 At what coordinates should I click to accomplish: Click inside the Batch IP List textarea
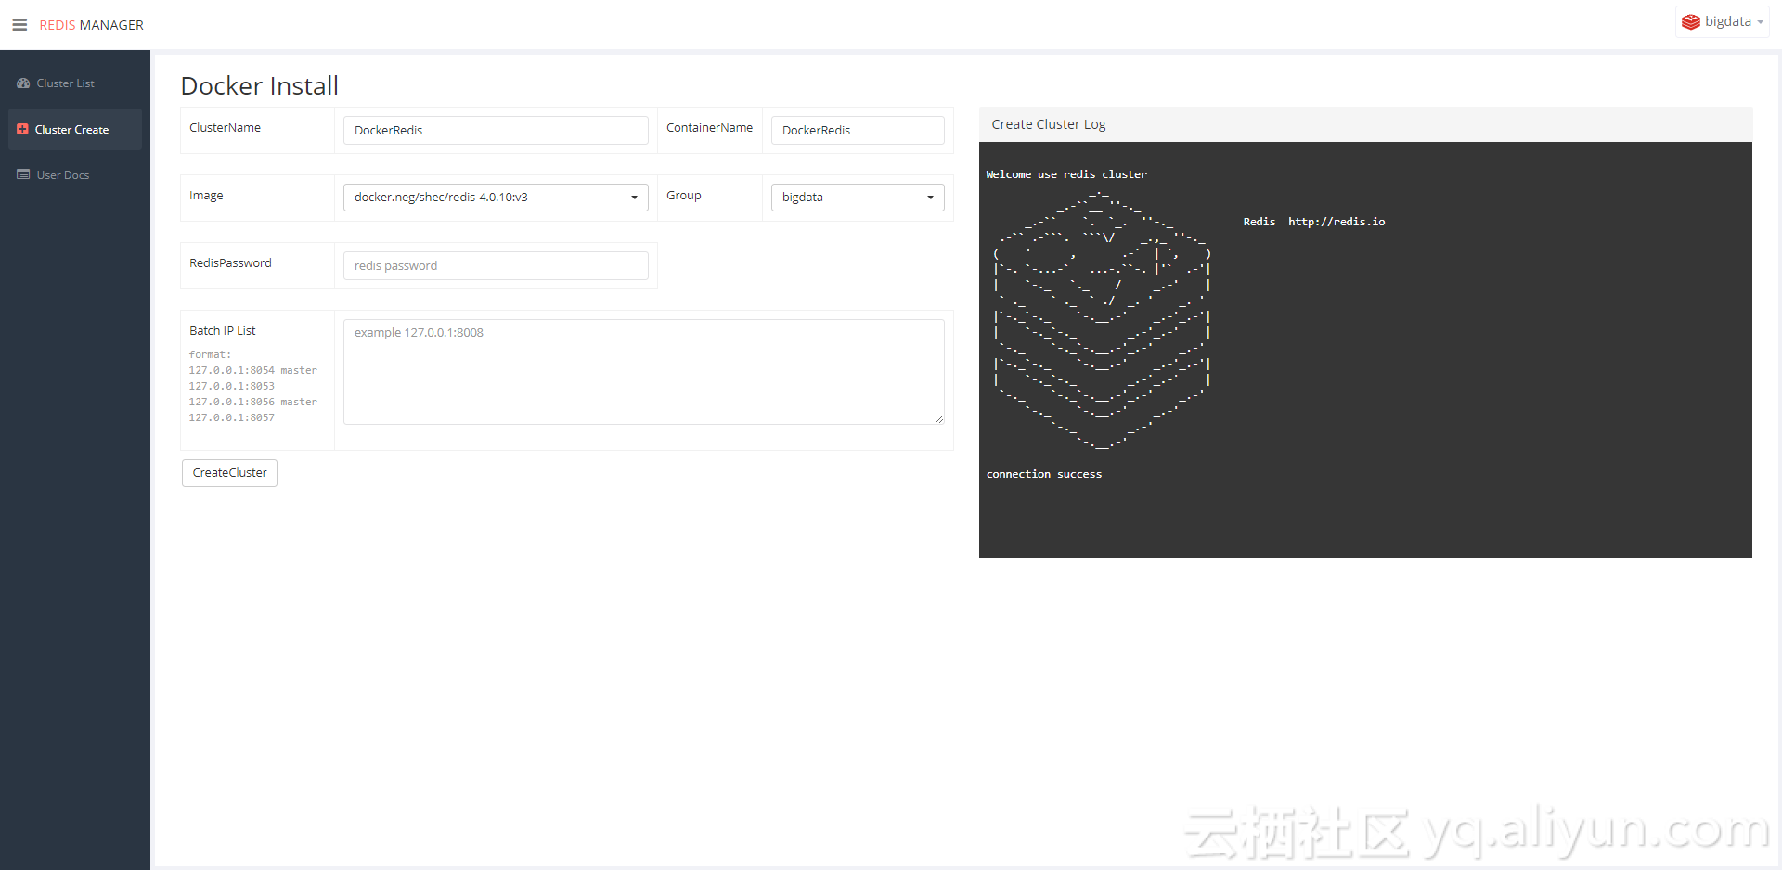tap(643, 371)
